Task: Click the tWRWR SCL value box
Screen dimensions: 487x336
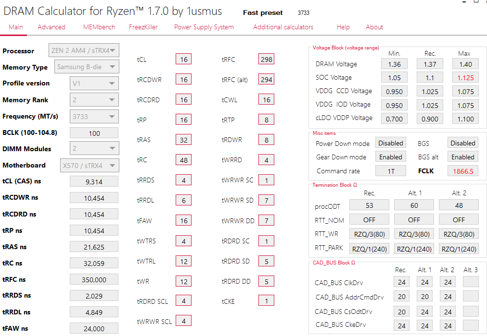Action: click(x=183, y=321)
